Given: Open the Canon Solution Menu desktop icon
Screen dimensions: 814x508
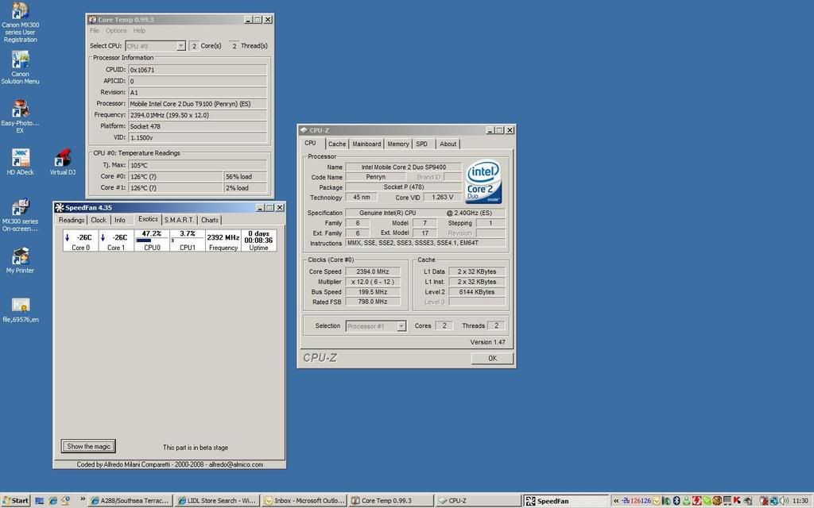Looking at the screenshot, I should pyautogui.click(x=20, y=60).
